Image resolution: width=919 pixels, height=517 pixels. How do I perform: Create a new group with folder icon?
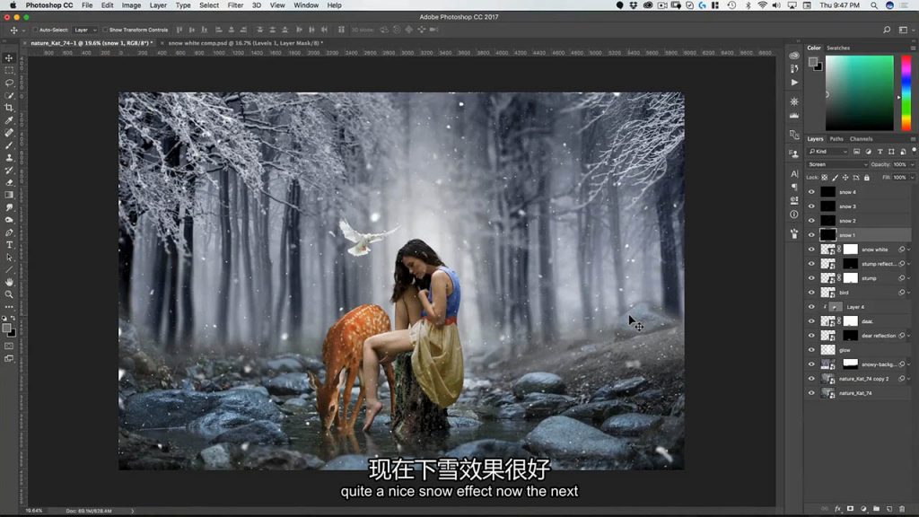coord(876,509)
